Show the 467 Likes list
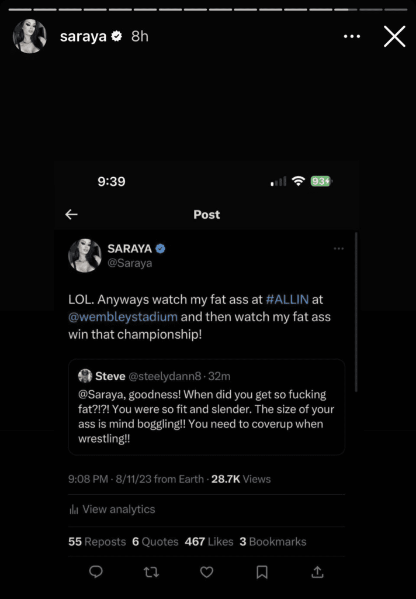416x599 pixels. pos(209,542)
